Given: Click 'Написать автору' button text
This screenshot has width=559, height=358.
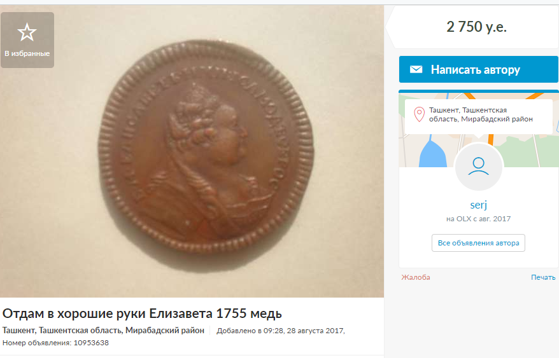Looking at the screenshot, I should click(475, 69).
